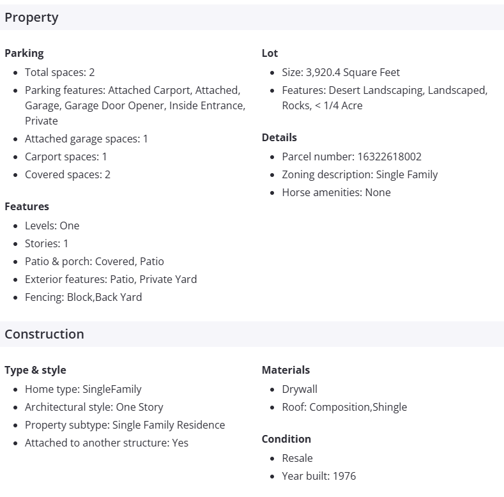Select the Attached to another structure line
Viewport: 504px width, 497px height.
click(107, 443)
